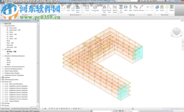
Task: Expand Drafting Views (Detail) node
Action: pyautogui.click(x=3, y=73)
